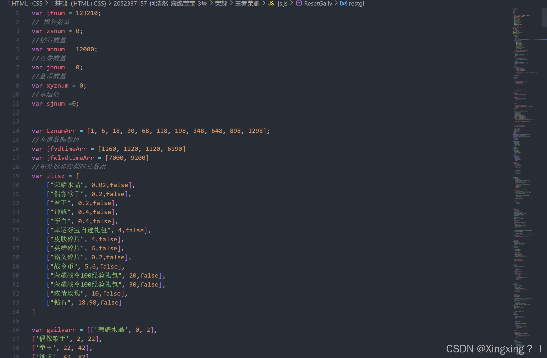Image resolution: width=547 pixels, height=358 pixels.
Task: Place cursor on jfnum variable name
Action: [x=56, y=13]
